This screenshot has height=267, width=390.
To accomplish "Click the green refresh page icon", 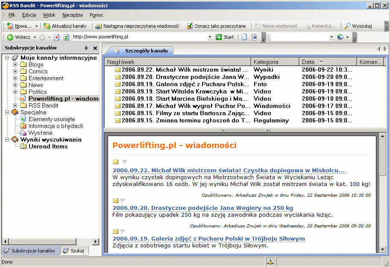I will point(66,37).
